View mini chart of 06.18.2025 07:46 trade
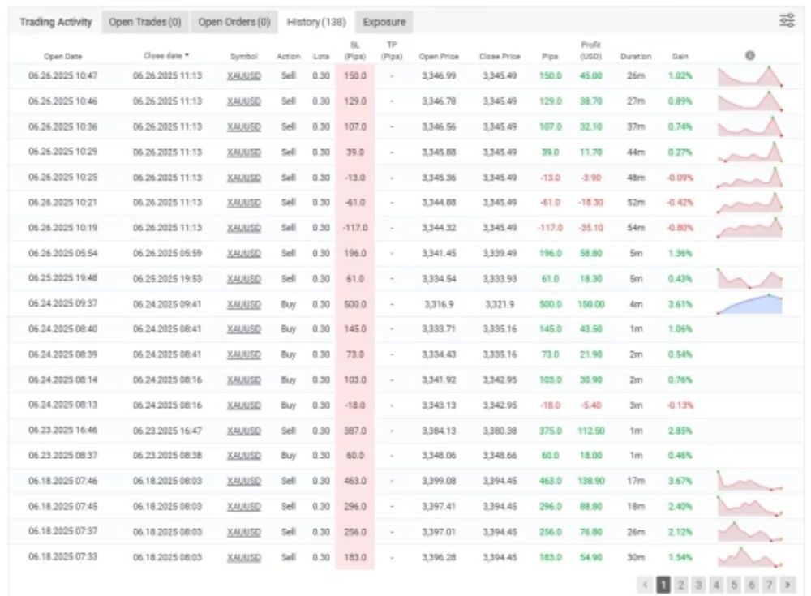The height and width of the screenshot is (596, 811). tap(749, 480)
